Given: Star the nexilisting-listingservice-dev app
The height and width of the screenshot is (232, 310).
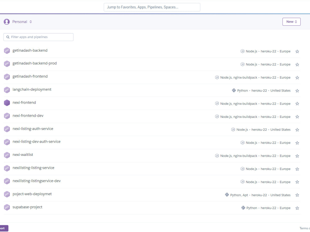Looking at the screenshot, I should point(297,182).
